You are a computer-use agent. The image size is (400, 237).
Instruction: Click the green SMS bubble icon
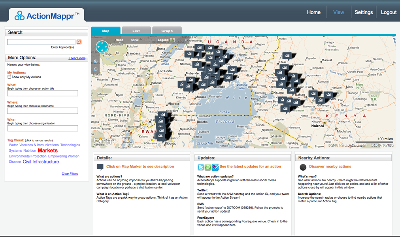[x=208, y=167]
